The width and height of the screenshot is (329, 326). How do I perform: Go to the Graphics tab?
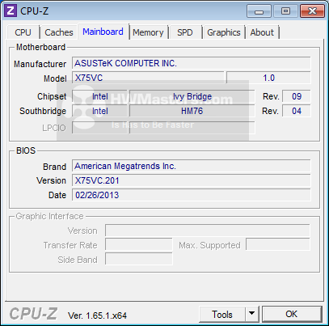point(224,32)
